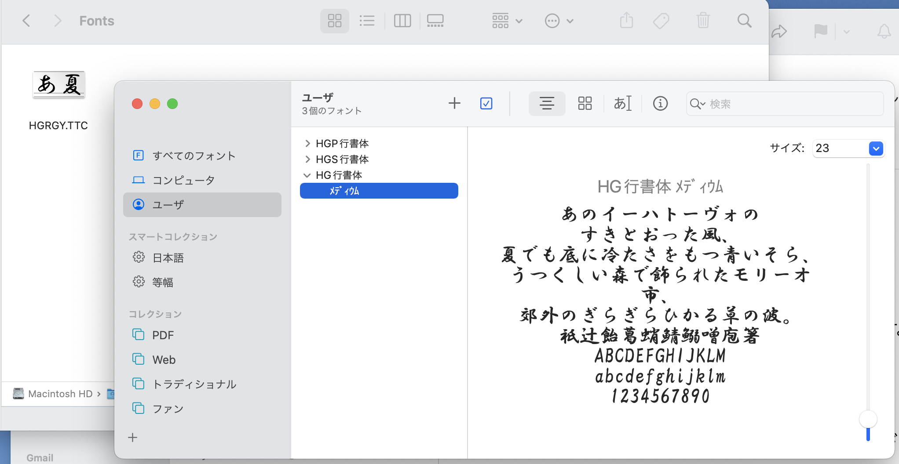Open the size dropdown menu
This screenshot has width=899, height=464.
click(x=876, y=149)
